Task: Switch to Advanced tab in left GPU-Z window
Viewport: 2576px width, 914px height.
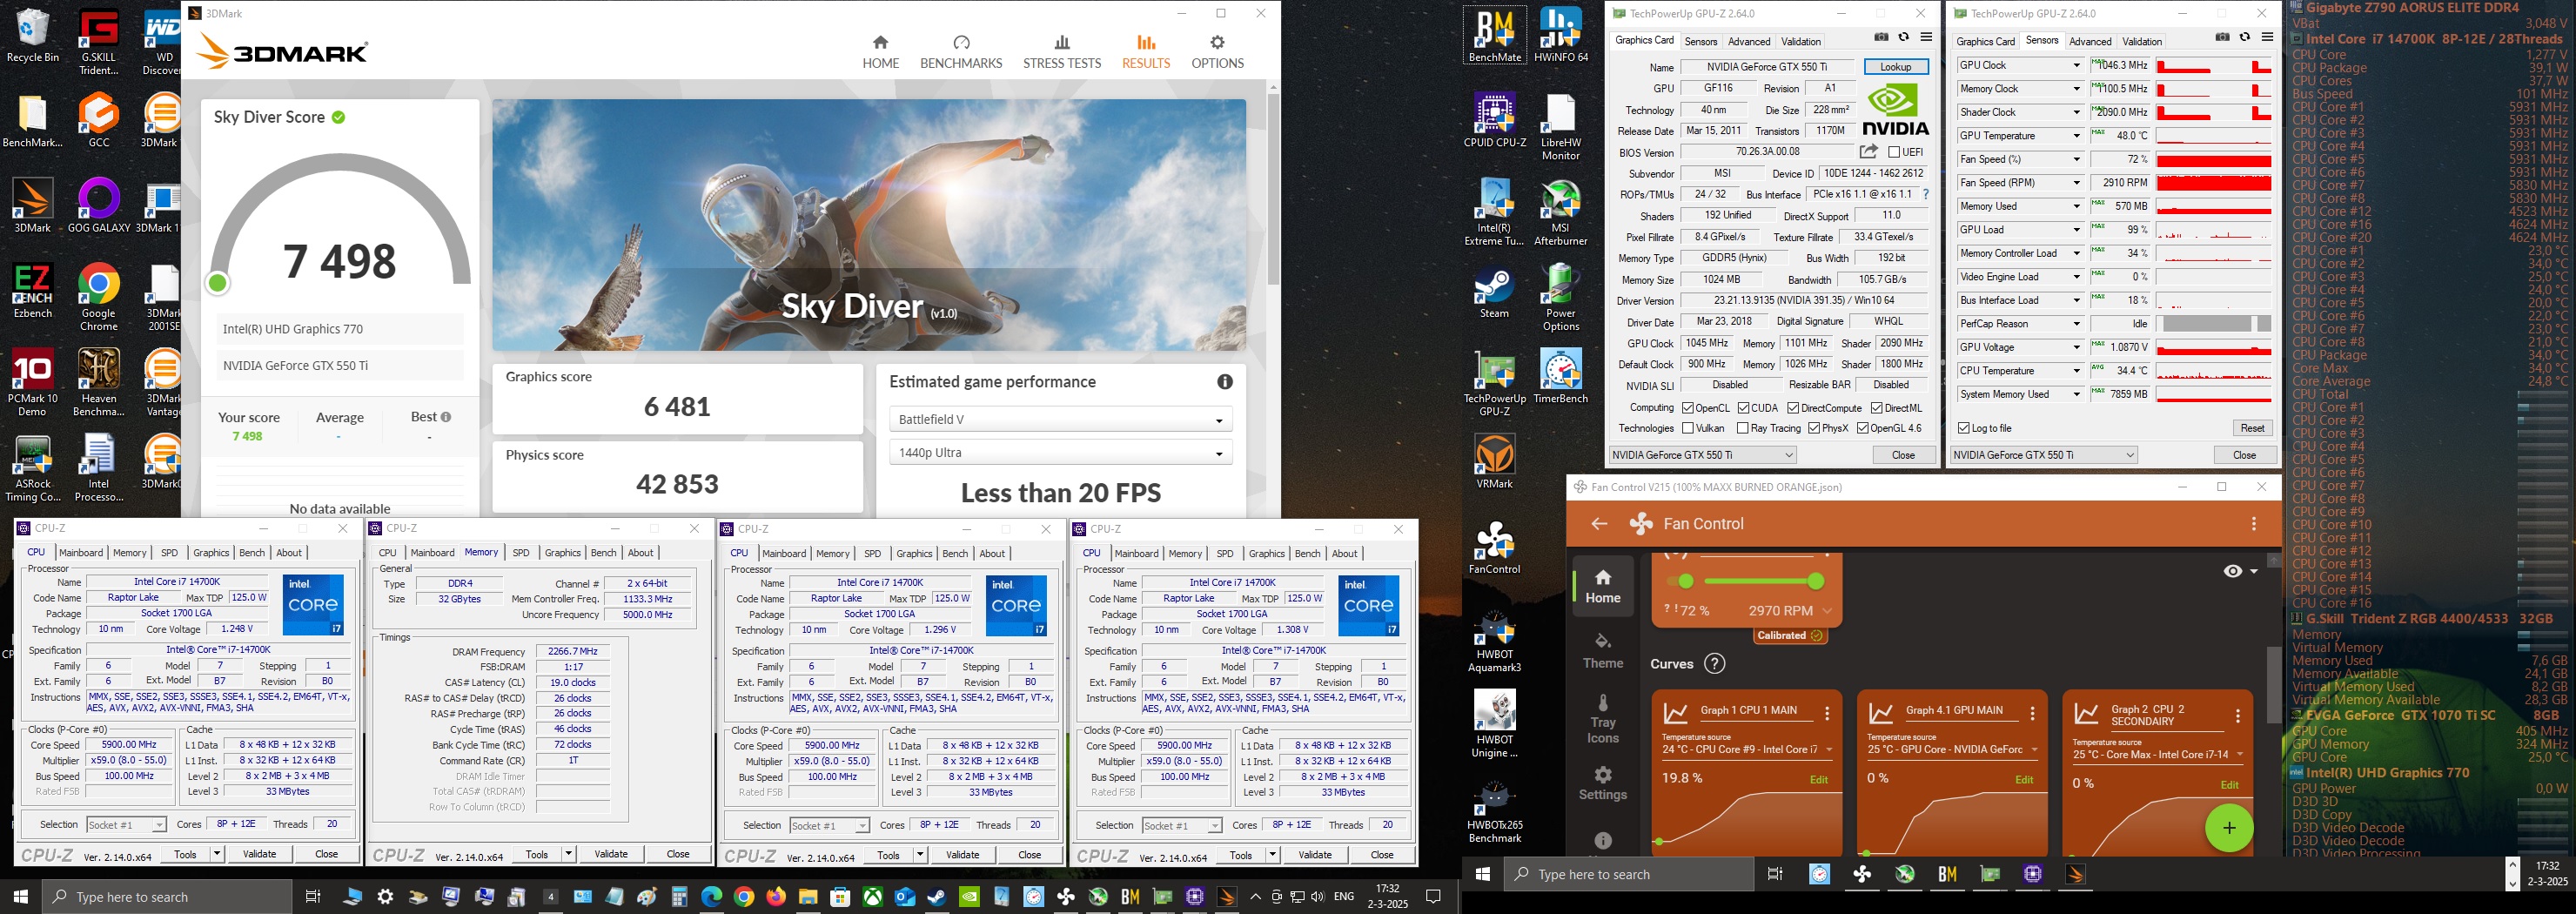Action: click(x=1749, y=41)
